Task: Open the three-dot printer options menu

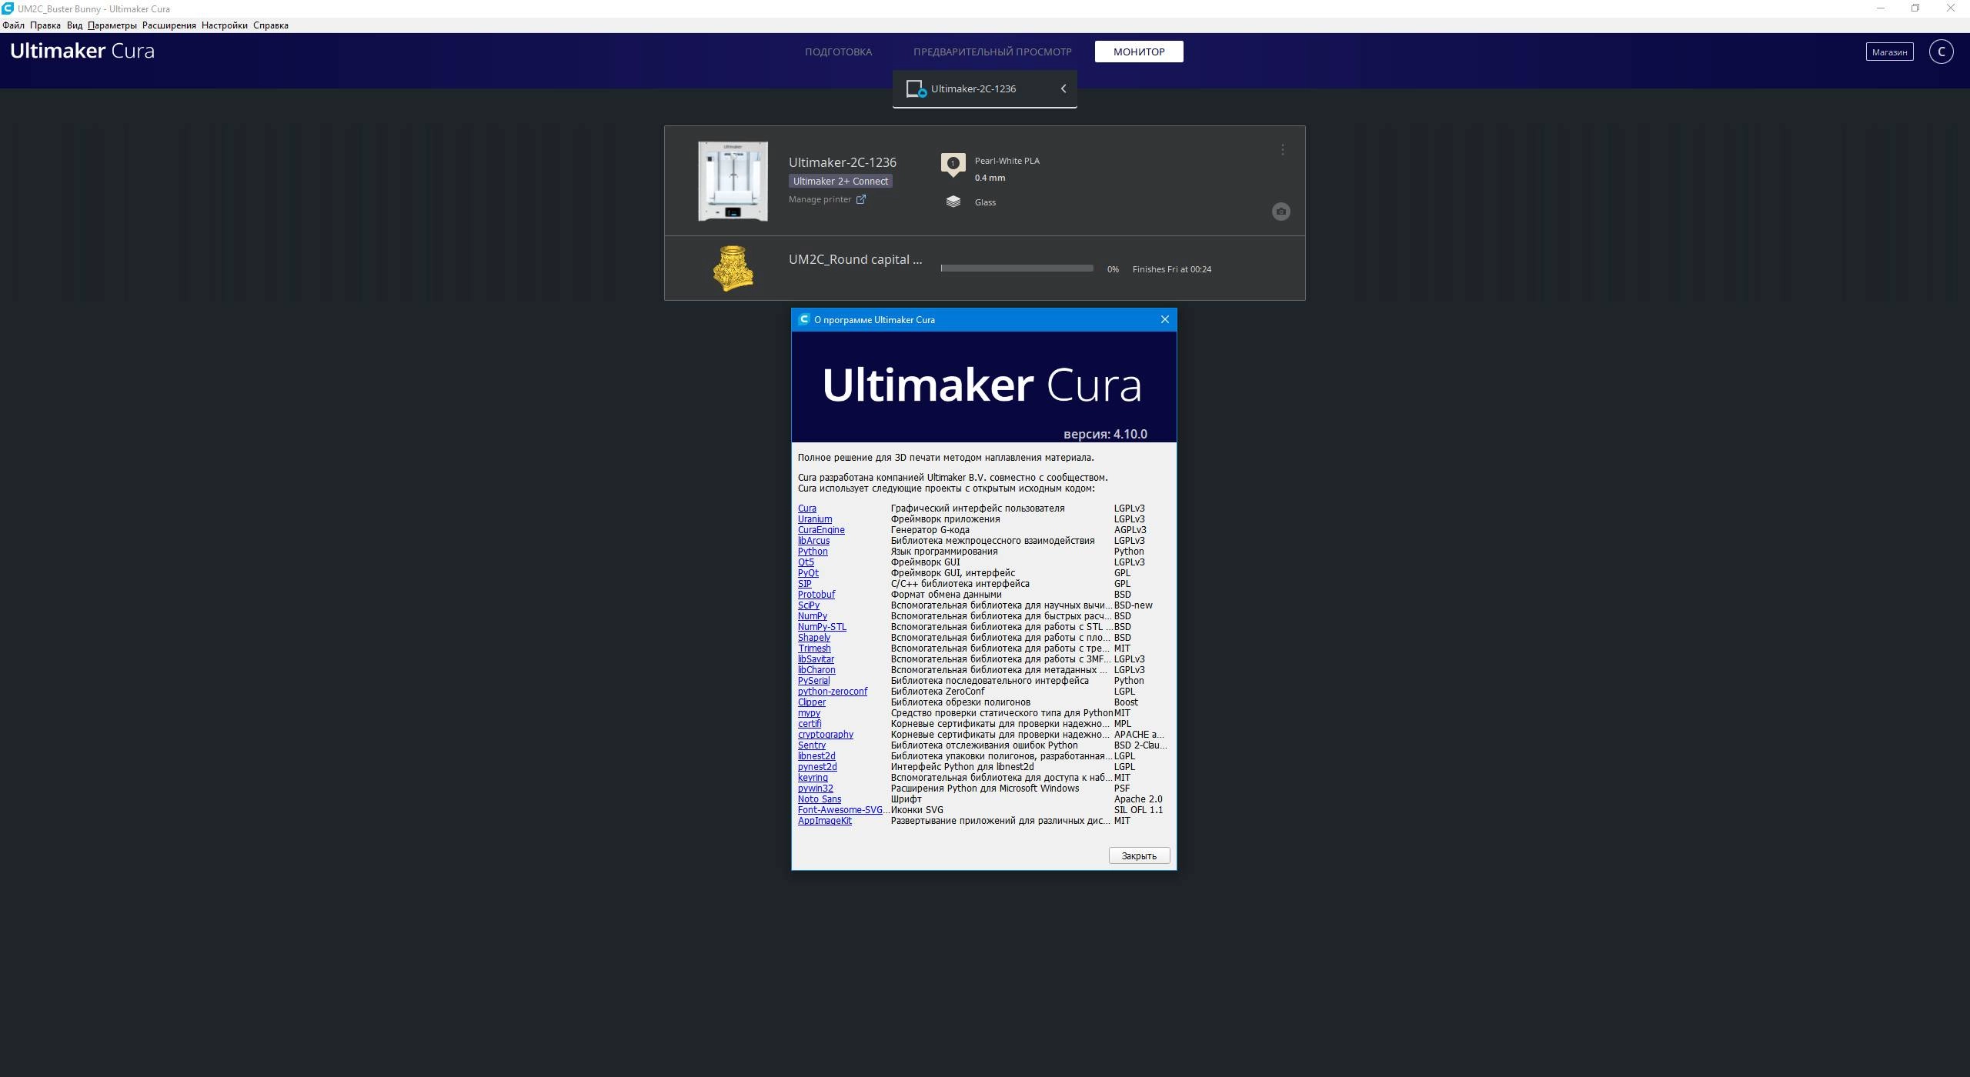Action: click(x=1282, y=150)
